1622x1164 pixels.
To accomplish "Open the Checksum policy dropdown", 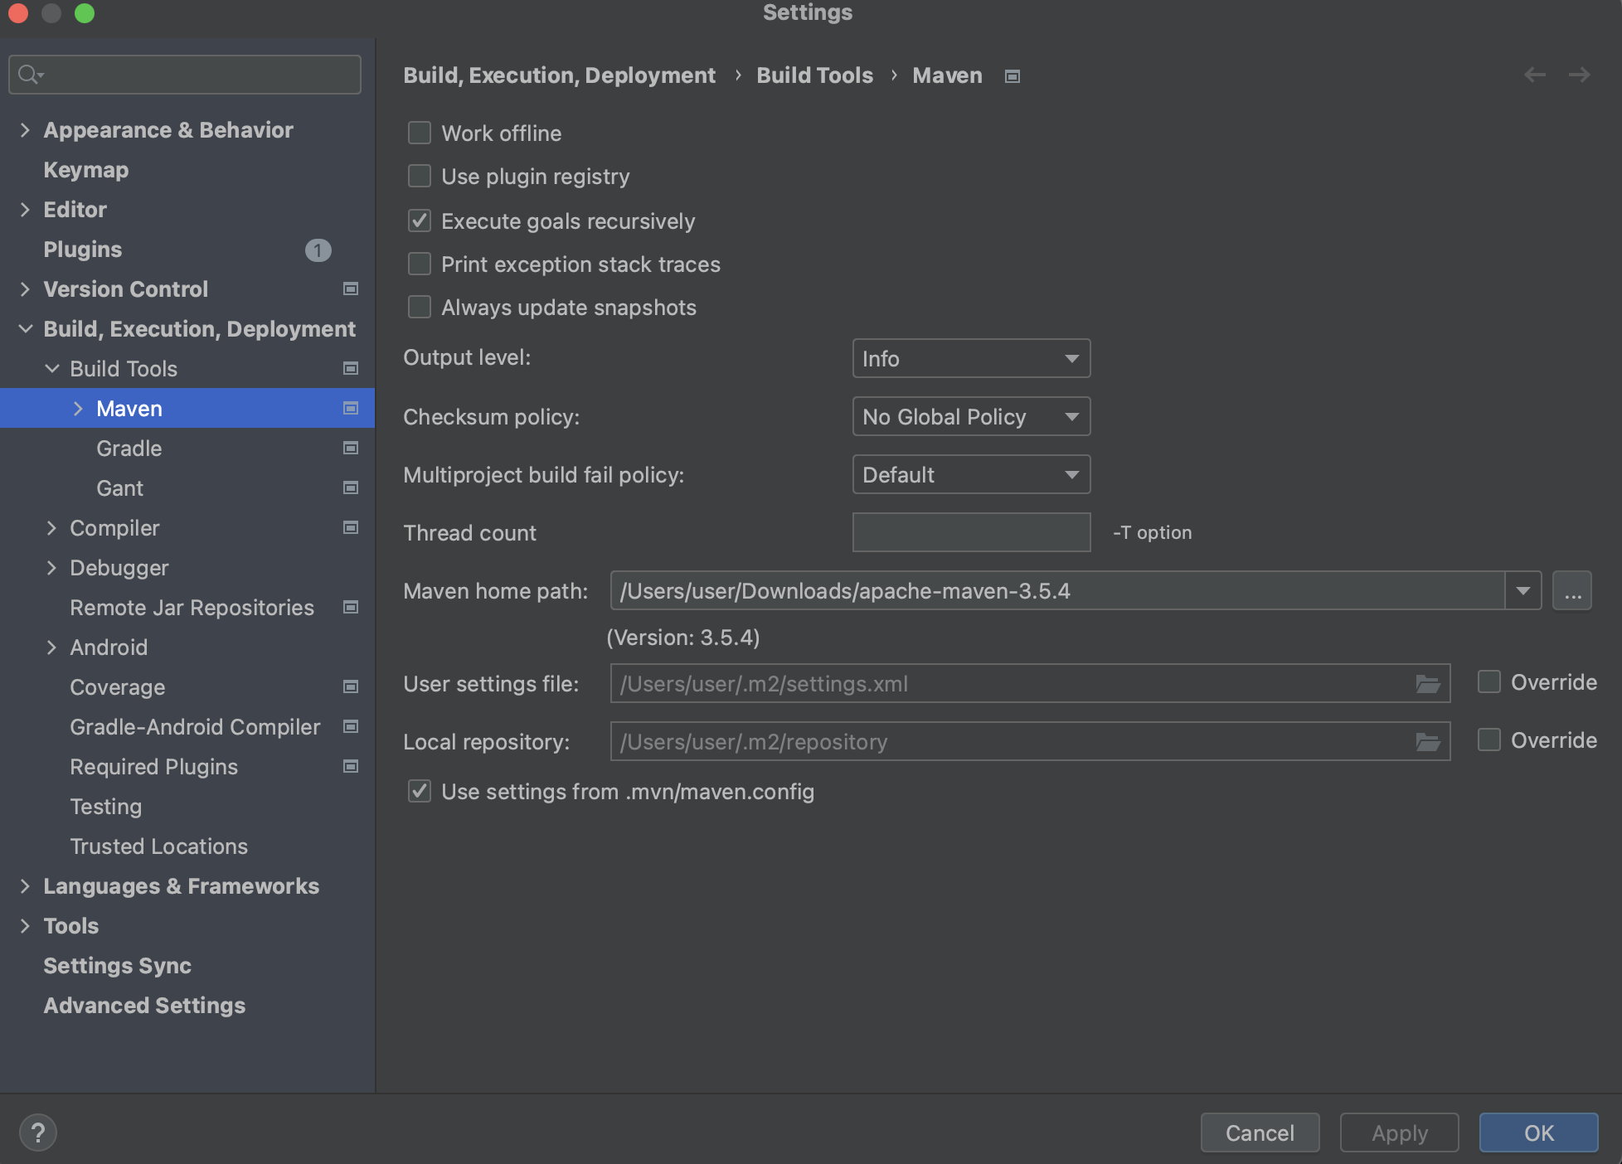I will click(x=971, y=417).
